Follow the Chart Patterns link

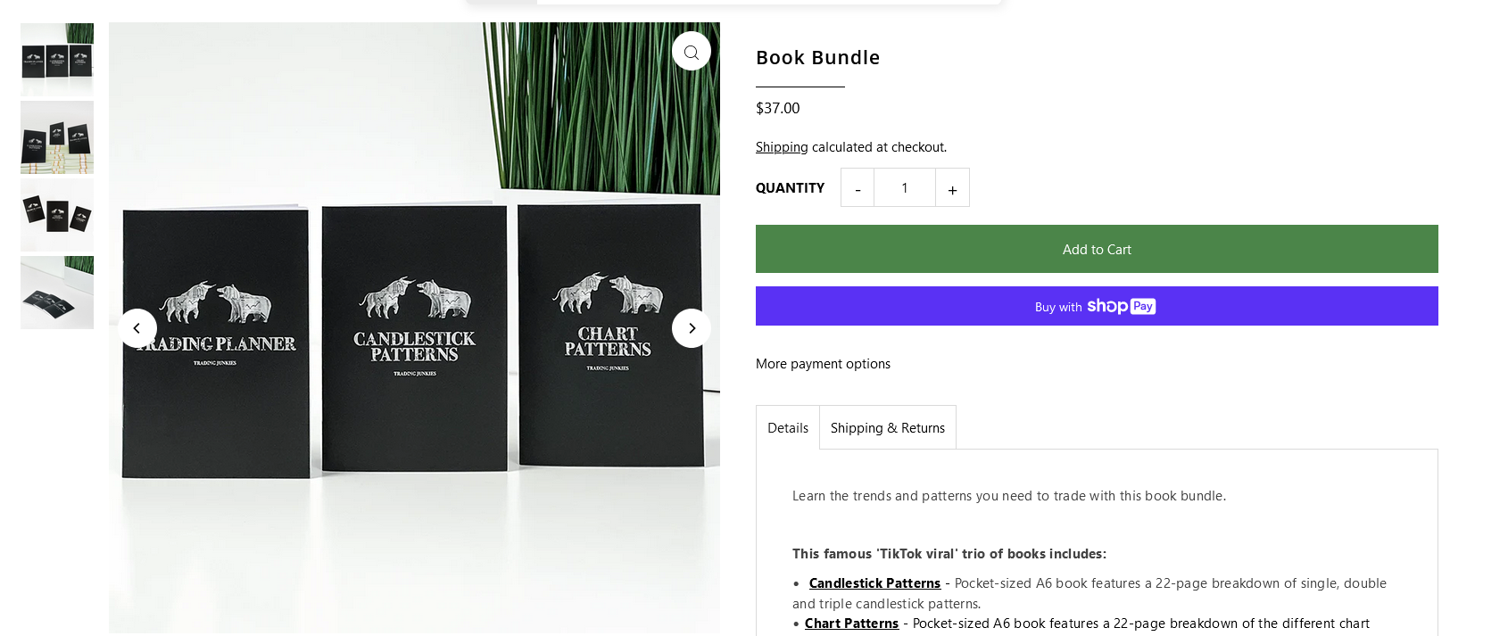(x=851, y=624)
